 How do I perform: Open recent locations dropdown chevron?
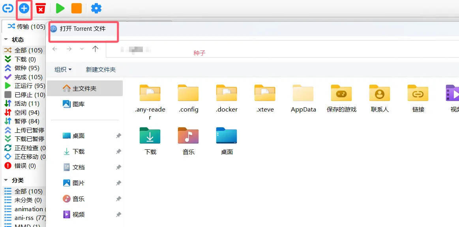click(x=82, y=49)
